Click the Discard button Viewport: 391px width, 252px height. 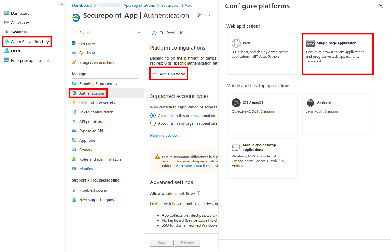[x=187, y=243]
